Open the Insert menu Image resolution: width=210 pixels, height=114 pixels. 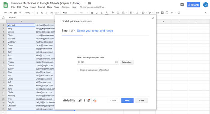pyautogui.click(x=33, y=7)
